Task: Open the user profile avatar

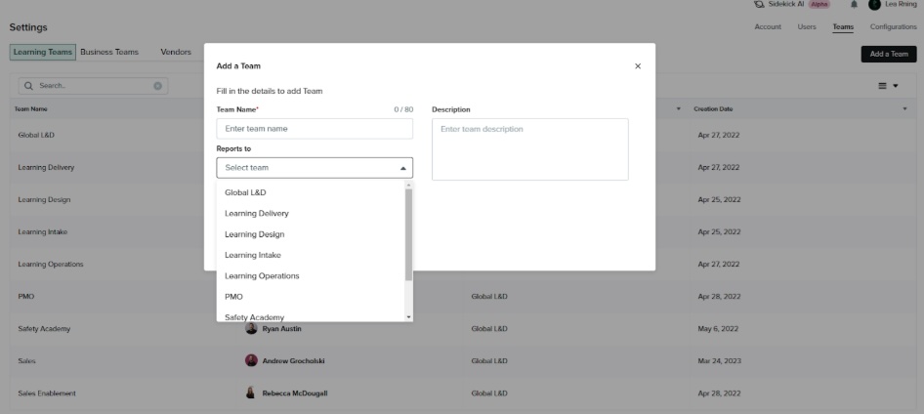Action: point(874,5)
